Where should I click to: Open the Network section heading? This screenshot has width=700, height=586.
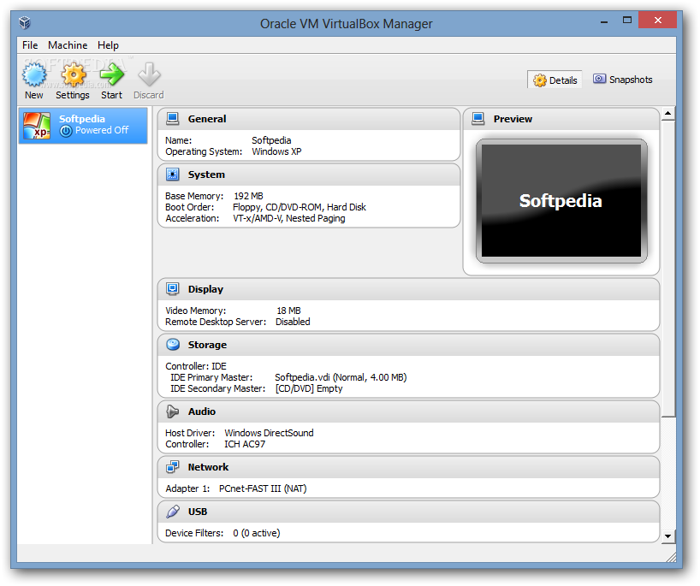(x=208, y=467)
